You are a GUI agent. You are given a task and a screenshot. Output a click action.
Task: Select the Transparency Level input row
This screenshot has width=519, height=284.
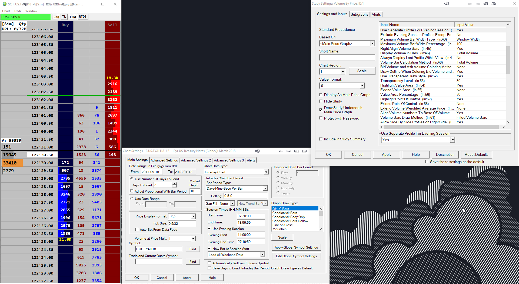click(443, 81)
